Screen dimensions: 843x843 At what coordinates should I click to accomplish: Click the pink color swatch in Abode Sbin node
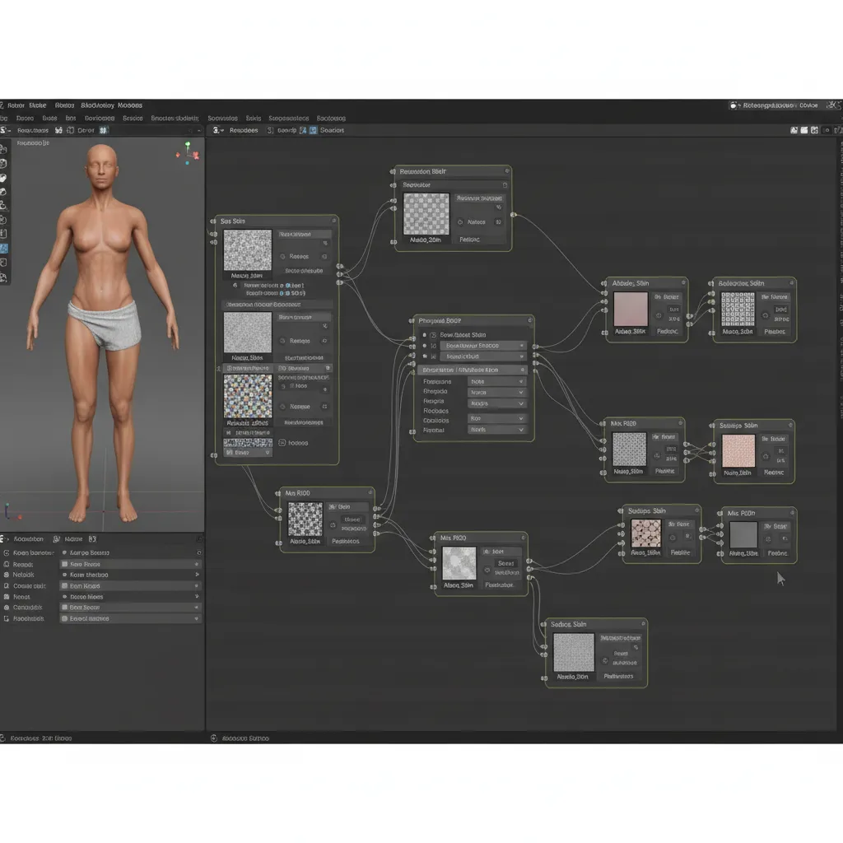click(631, 310)
